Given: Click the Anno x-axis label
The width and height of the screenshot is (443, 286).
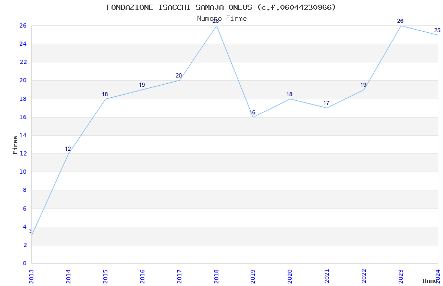Looking at the screenshot, I should click(430, 281).
